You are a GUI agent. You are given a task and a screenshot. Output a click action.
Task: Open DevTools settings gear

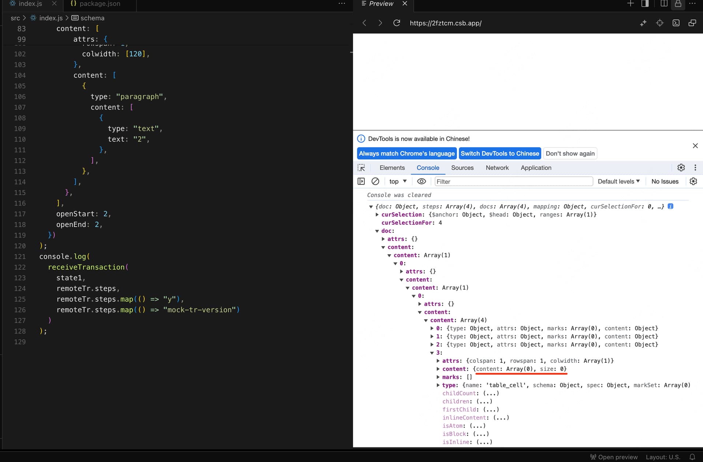tap(681, 168)
